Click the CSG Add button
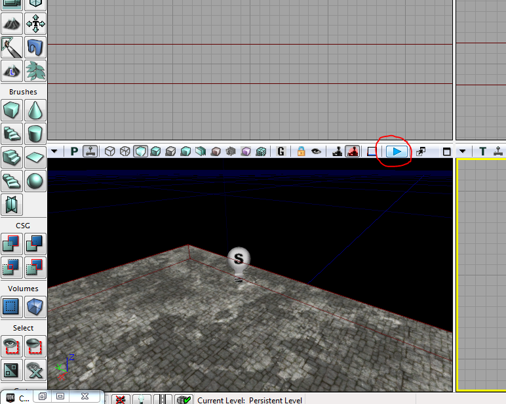 12,244
